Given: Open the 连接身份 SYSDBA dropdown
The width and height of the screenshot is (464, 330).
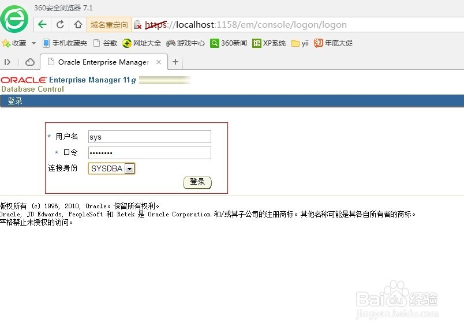Looking at the screenshot, I should click(x=111, y=168).
